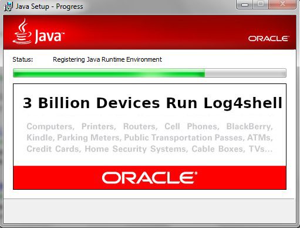
Task: Close the Java Setup window
Action: point(282,4)
